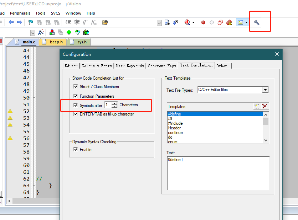The width and height of the screenshot is (298, 220).
Task: Unindent the selected lines
Action: point(77,22)
